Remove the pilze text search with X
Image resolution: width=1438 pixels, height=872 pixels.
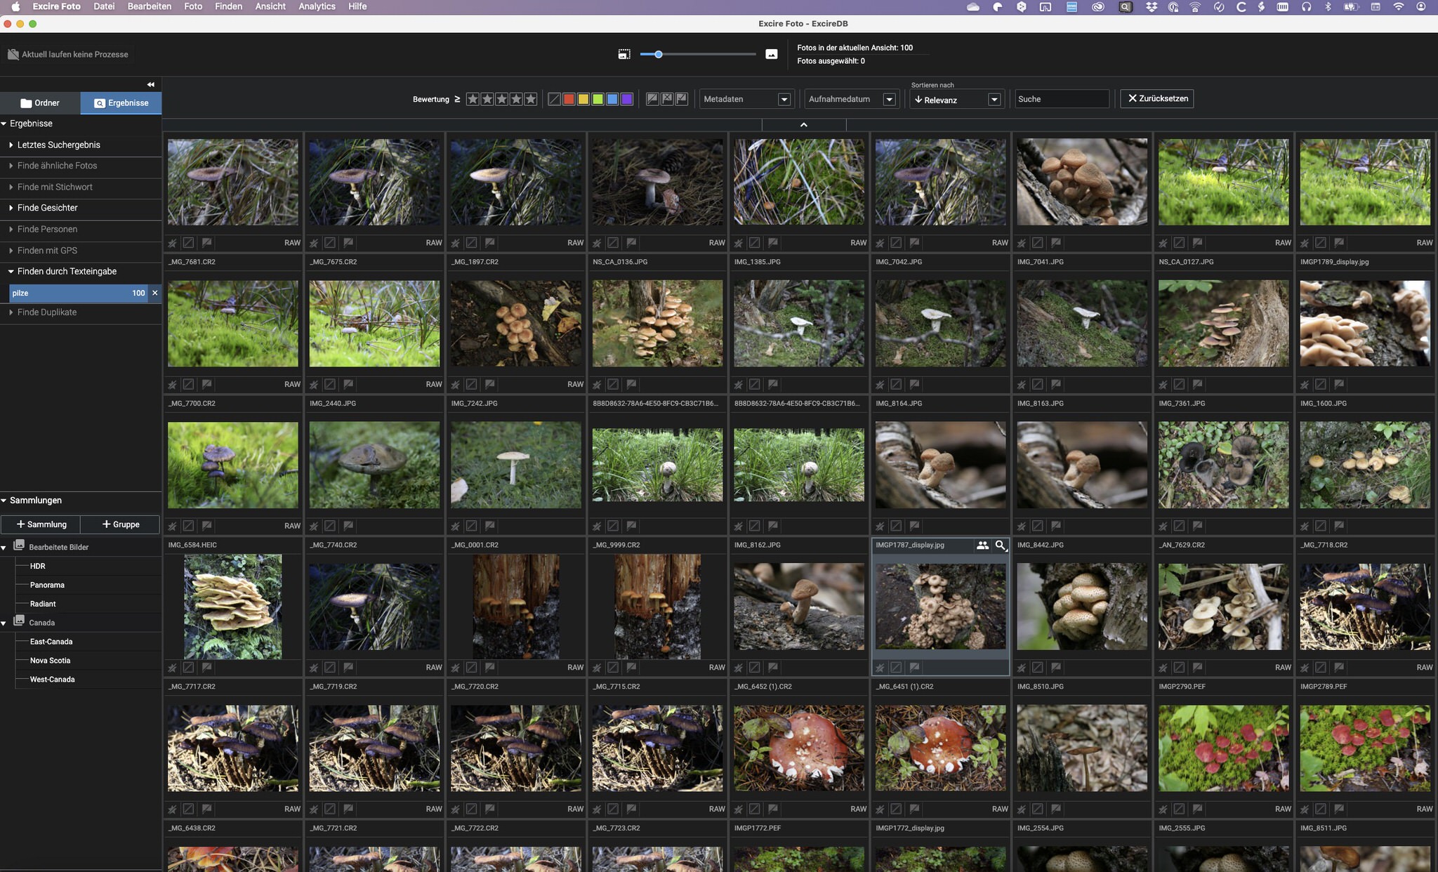[155, 293]
